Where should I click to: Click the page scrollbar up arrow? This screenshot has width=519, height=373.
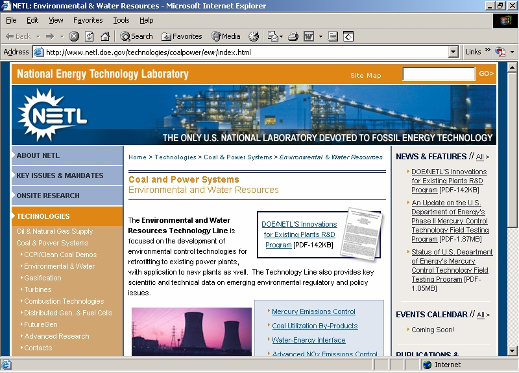512,67
